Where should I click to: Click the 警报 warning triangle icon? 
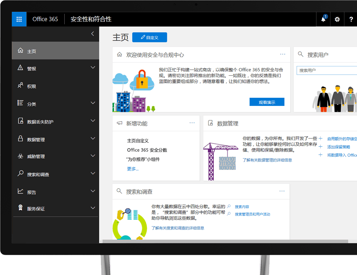(x=20, y=68)
